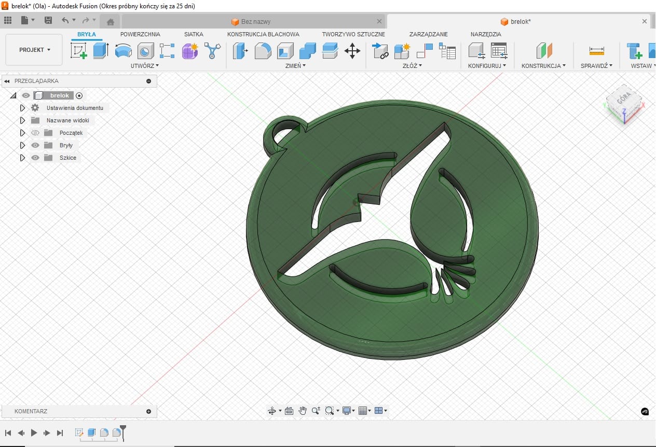Toggle visibility of Bryły folder

coord(35,145)
